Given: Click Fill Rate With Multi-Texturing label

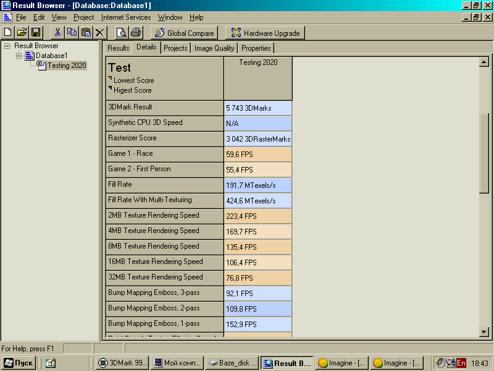Looking at the screenshot, I should (x=150, y=200).
